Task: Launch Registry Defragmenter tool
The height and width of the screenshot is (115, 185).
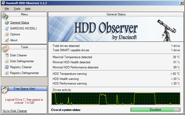Action: click(x=25, y=73)
